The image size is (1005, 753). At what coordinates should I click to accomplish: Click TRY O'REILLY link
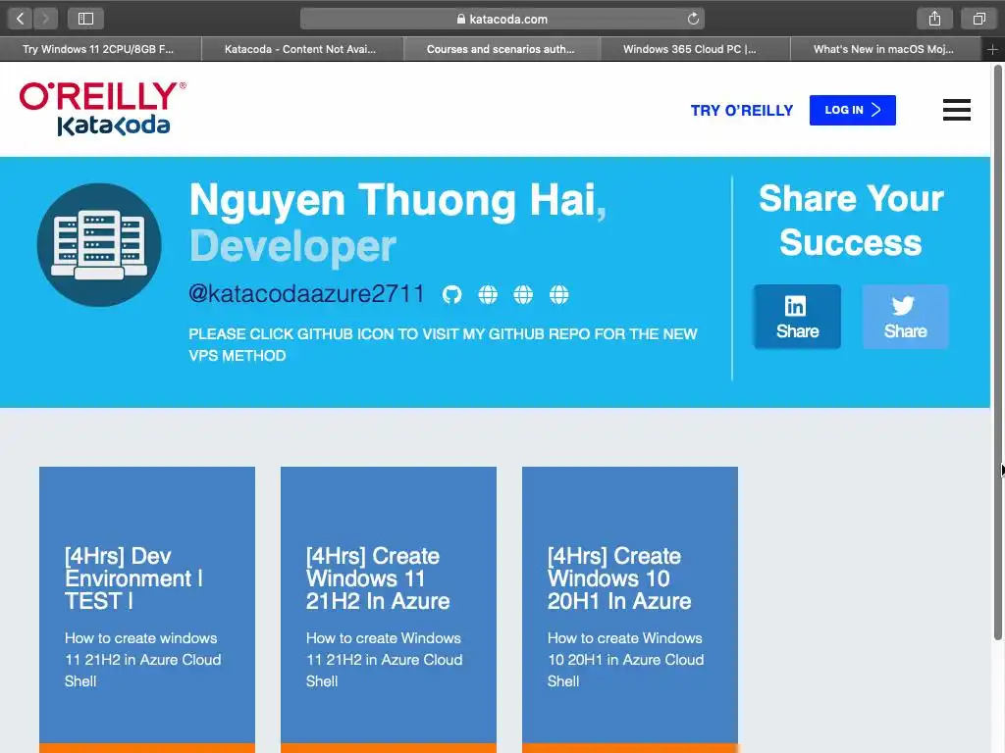(x=742, y=110)
